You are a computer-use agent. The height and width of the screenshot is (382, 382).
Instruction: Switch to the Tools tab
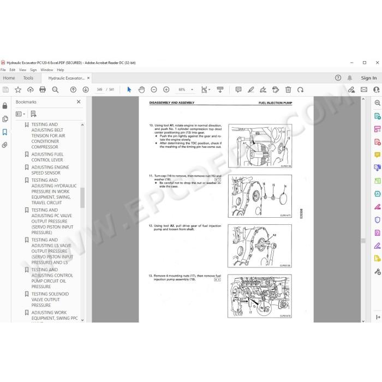tap(28, 78)
